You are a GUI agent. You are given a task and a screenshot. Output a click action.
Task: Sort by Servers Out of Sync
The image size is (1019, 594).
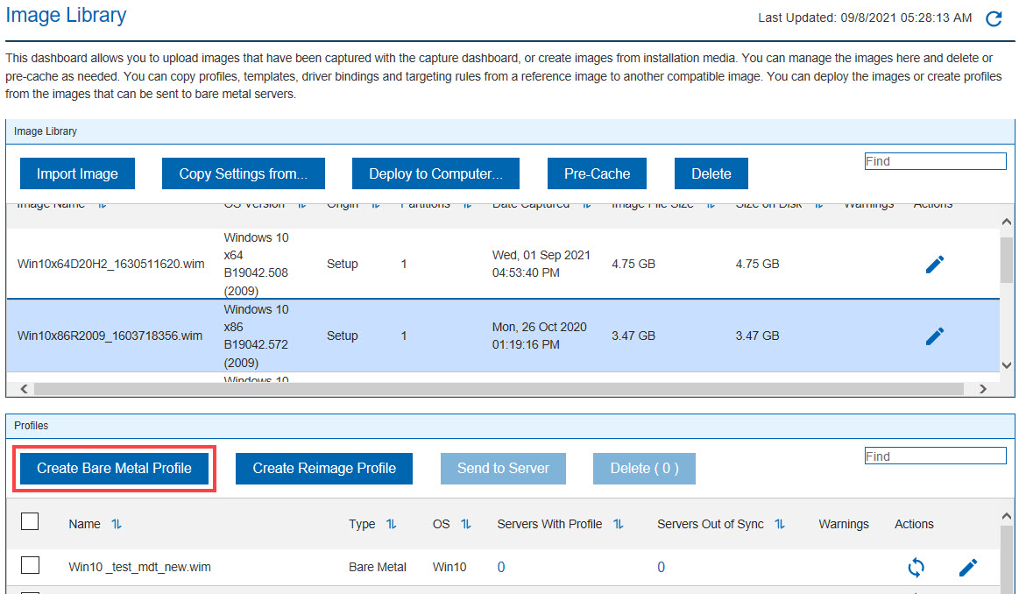click(780, 524)
